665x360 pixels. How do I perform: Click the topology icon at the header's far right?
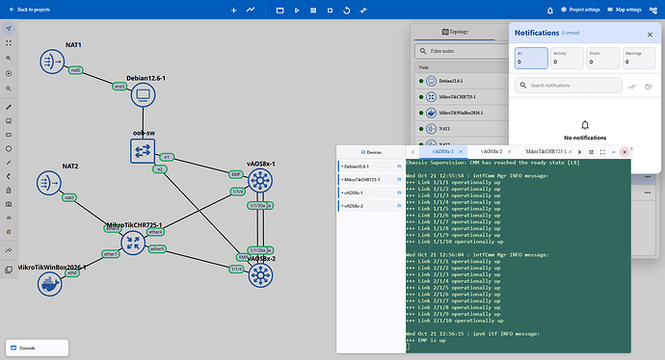[653, 11]
